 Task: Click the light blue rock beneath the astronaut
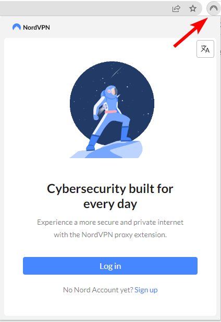(107, 150)
